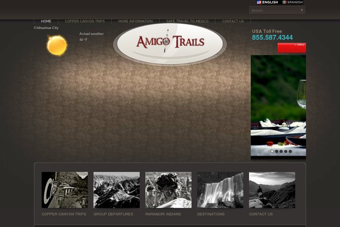Open Destinations waterfall thumbnail
The height and width of the screenshot is (227, 340).
(x=220, y=190)
